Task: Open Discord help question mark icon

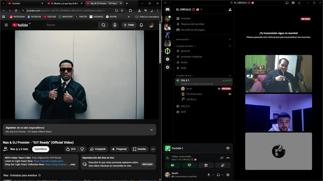Action: [x=293, y=3]
